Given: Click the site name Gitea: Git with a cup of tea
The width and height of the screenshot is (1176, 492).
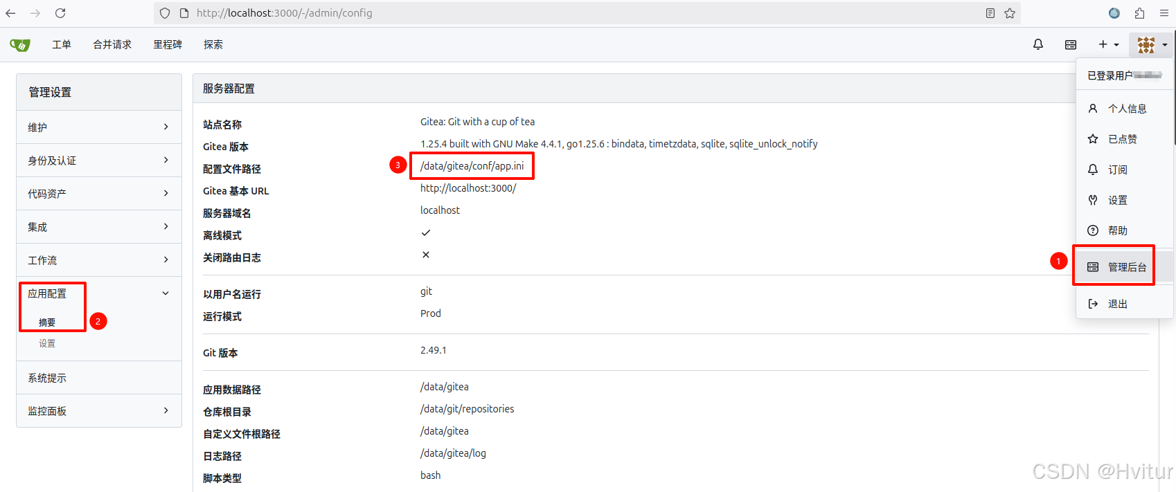Looking at the screenshot, I should click(x=477, y=122).
